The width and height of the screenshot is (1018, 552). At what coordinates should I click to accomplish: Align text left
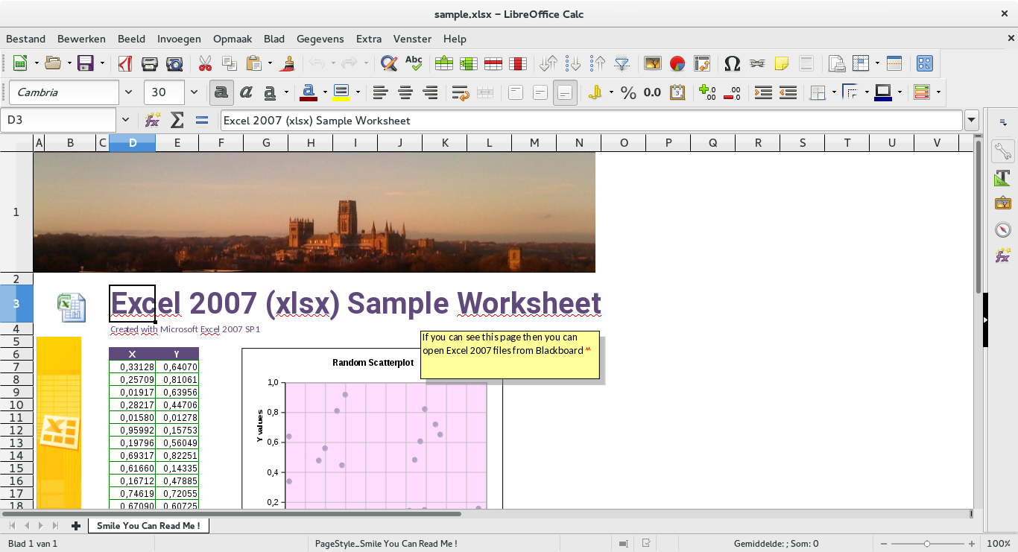click(x=381, y=92)
